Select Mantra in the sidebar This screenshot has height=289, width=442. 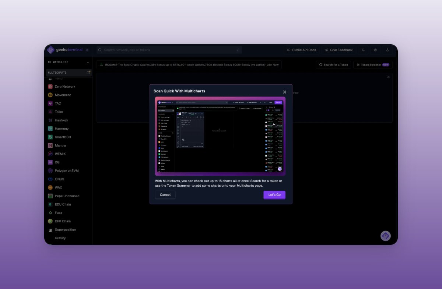tap(60, 145)
